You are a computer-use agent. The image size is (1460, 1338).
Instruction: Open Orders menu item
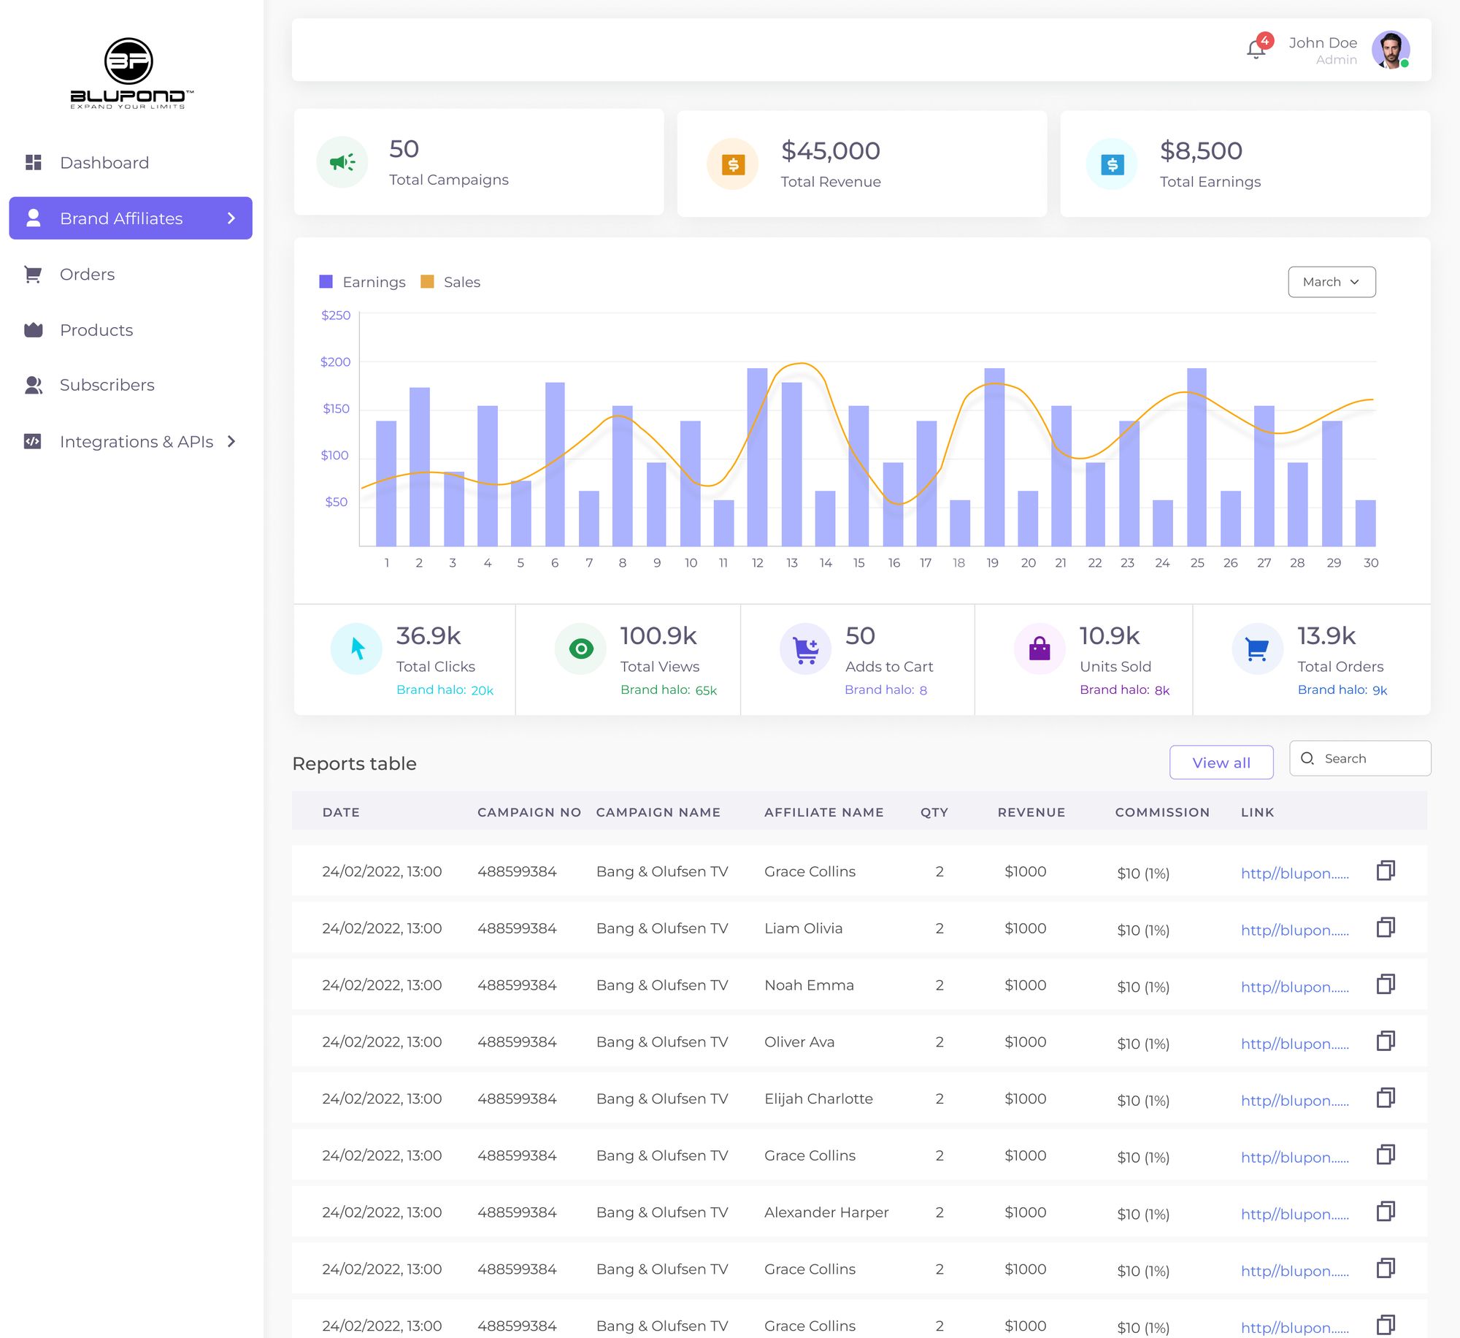click(88, 275)
